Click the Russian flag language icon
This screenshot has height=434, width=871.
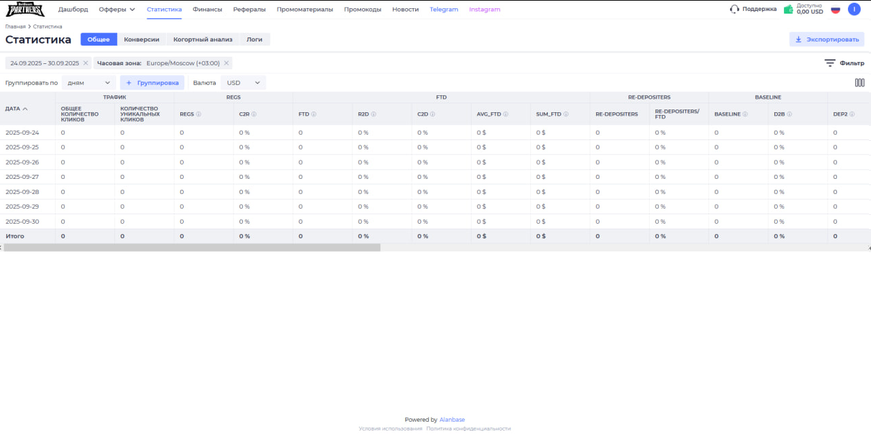835,10
